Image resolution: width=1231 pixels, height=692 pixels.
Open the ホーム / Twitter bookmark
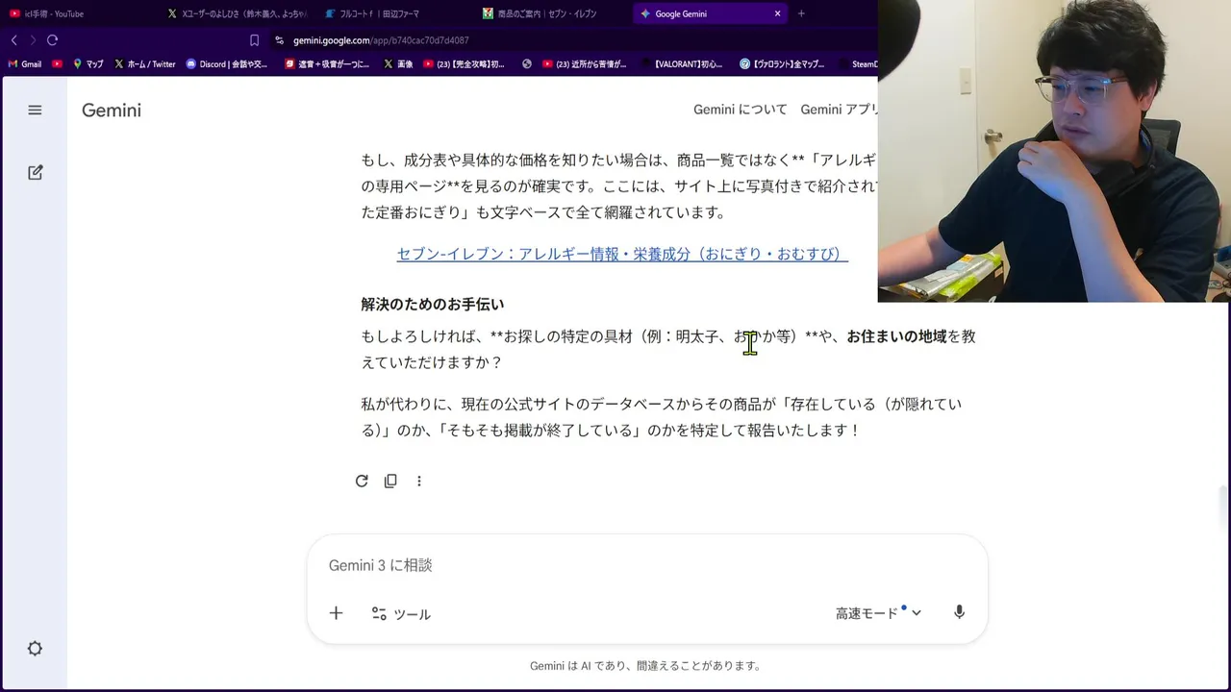[145, 64]
